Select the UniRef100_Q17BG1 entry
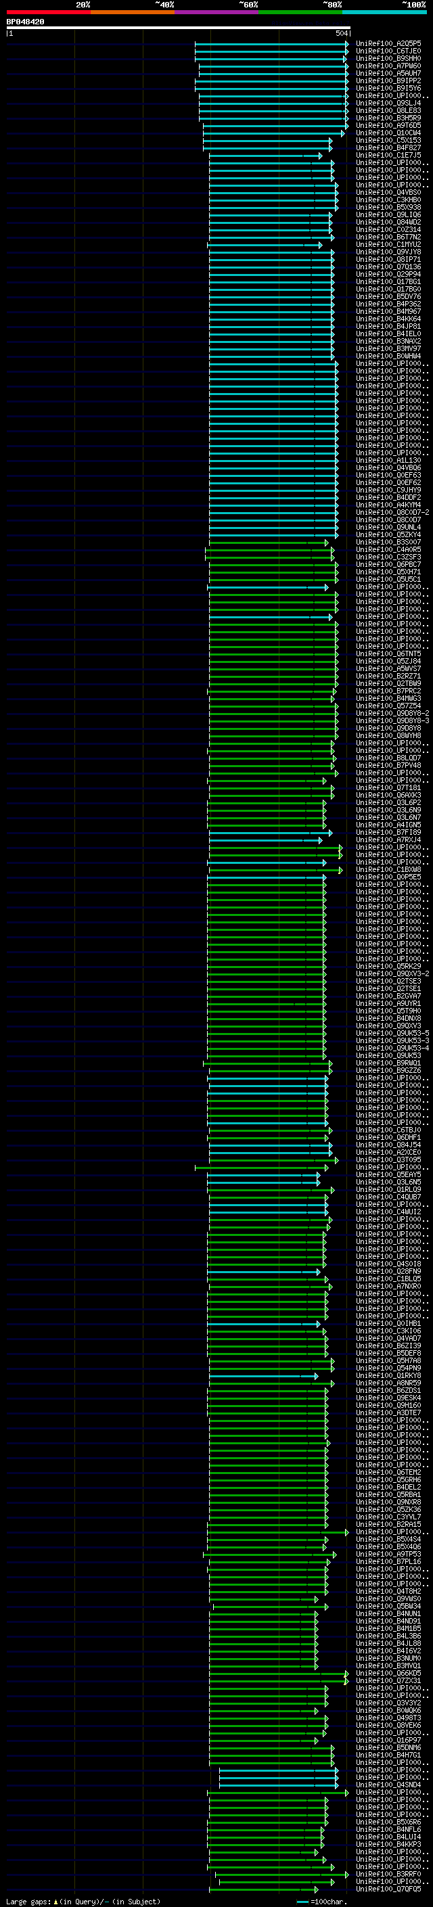The height and width of the screenshot is (1907, 433). 388,282
